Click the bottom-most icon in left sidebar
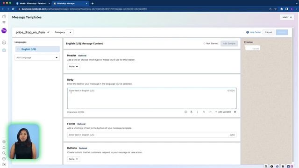The height and width of the screenshot is (168, 299). pyautogui.click(x=4, y=164)
